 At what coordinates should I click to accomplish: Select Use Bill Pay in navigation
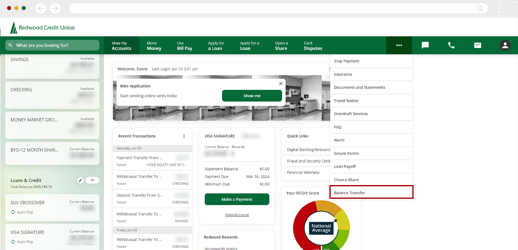185,46
